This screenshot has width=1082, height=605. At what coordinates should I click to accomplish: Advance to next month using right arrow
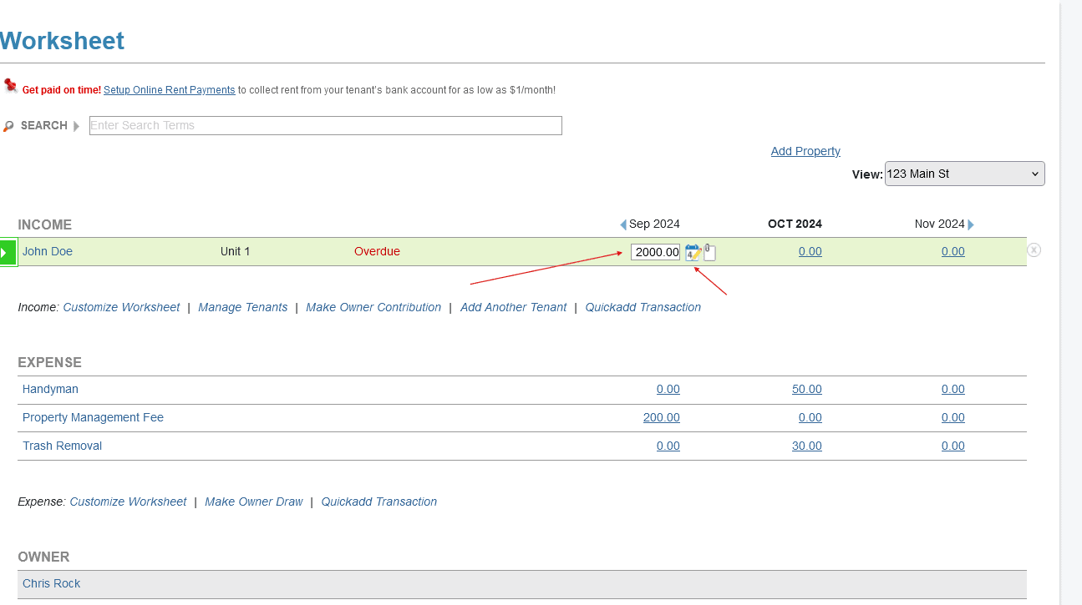971,224
